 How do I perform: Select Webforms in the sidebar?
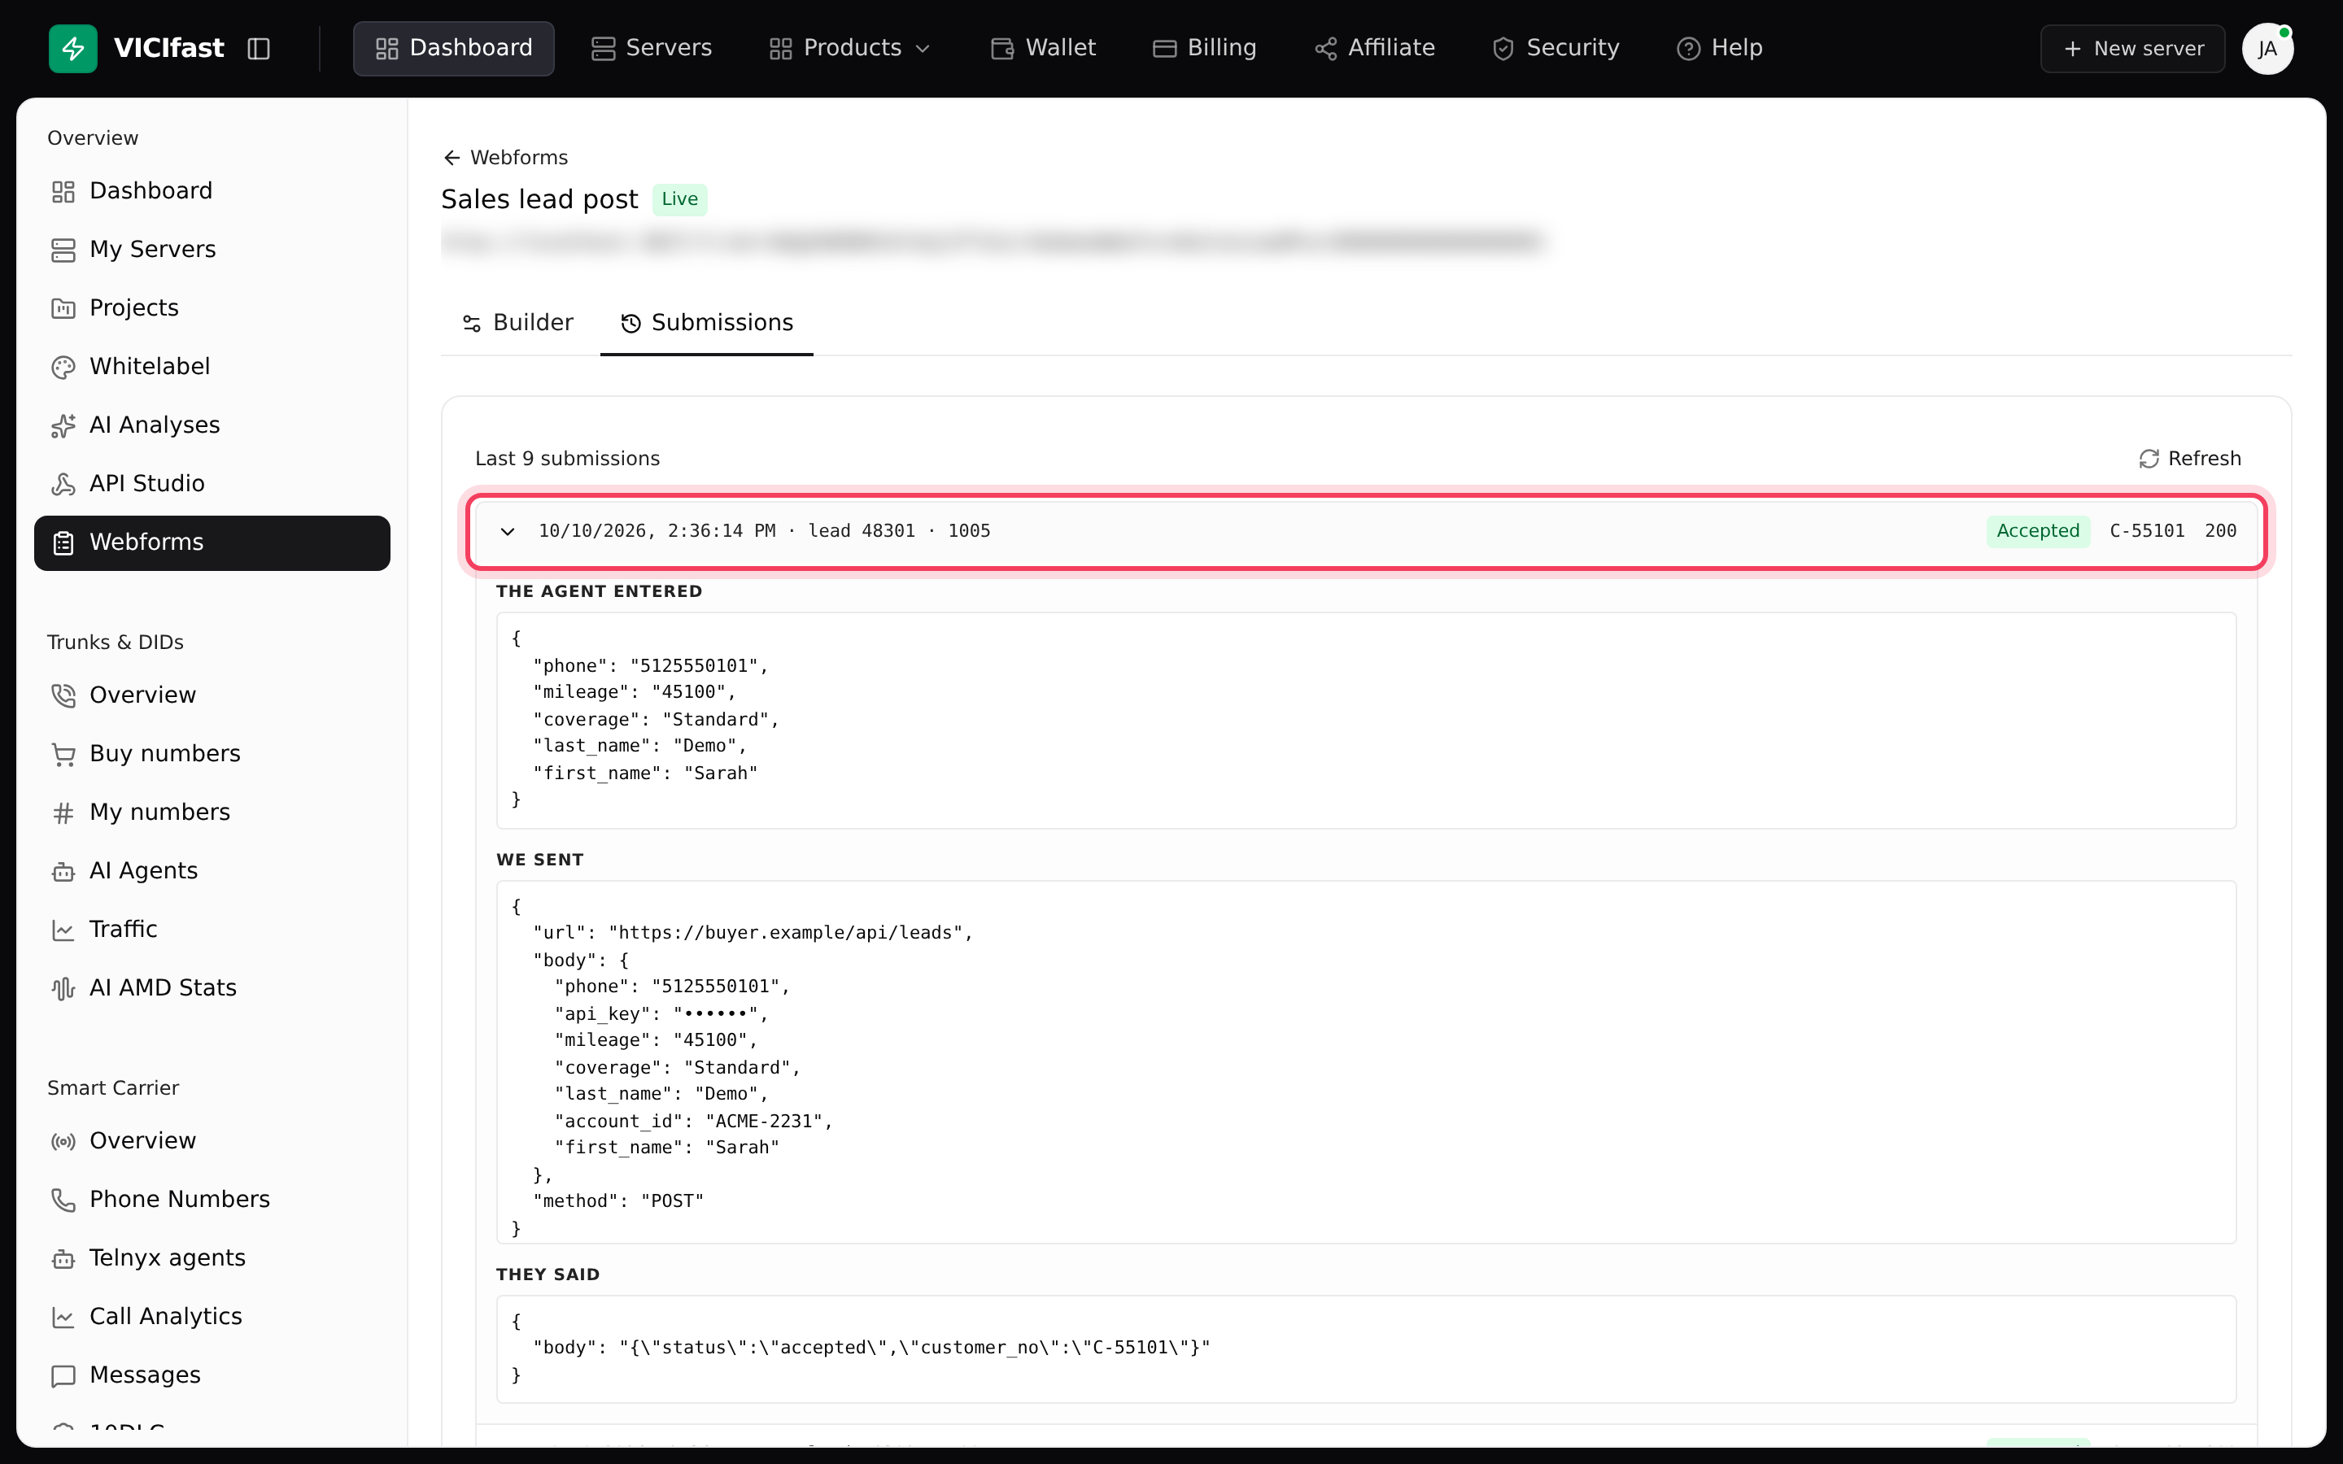coord(212,542)
